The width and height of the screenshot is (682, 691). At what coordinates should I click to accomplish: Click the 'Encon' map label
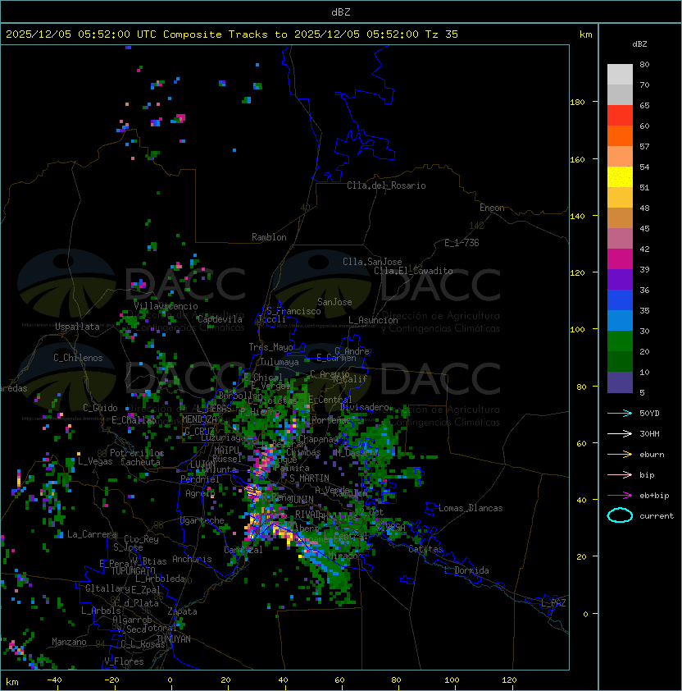492,208
